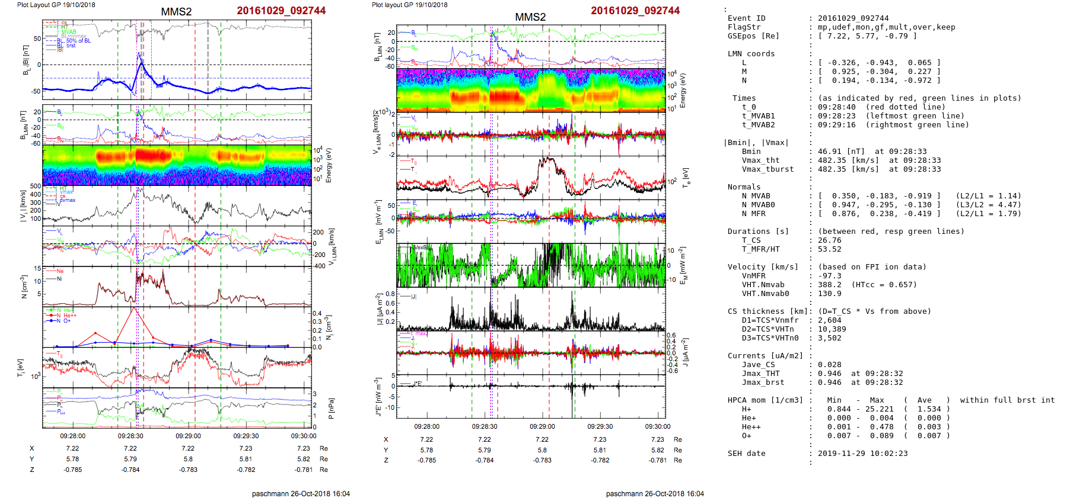Viewport: 1070px width, 498px height.
Task: Click the 'paschmann 26-Oct-2018 16:04' footer under left plot
Action: point(301,494)
